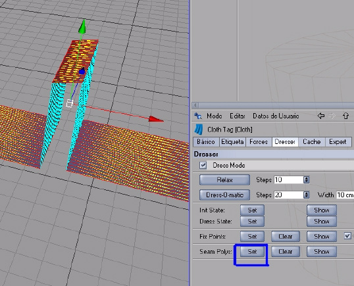Click the forward arrow in the attribute manager

(332, 116)
